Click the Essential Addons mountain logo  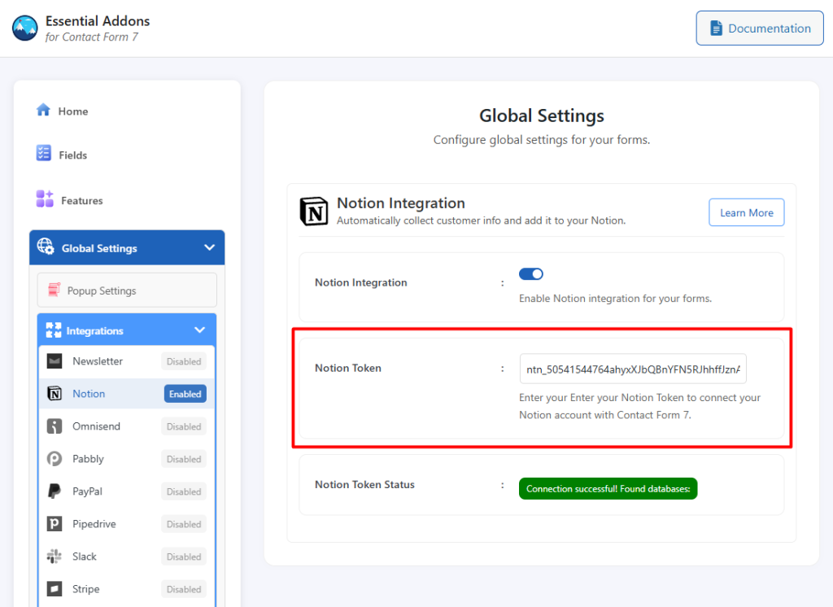[25, 28]
